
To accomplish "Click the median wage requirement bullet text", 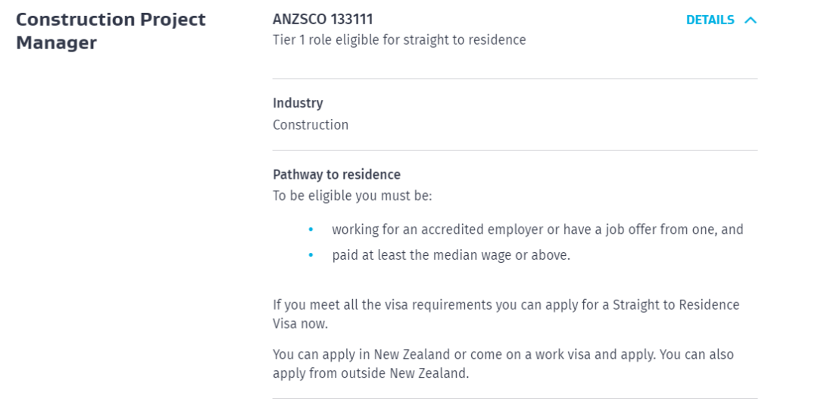I will [x=451, y=255].
